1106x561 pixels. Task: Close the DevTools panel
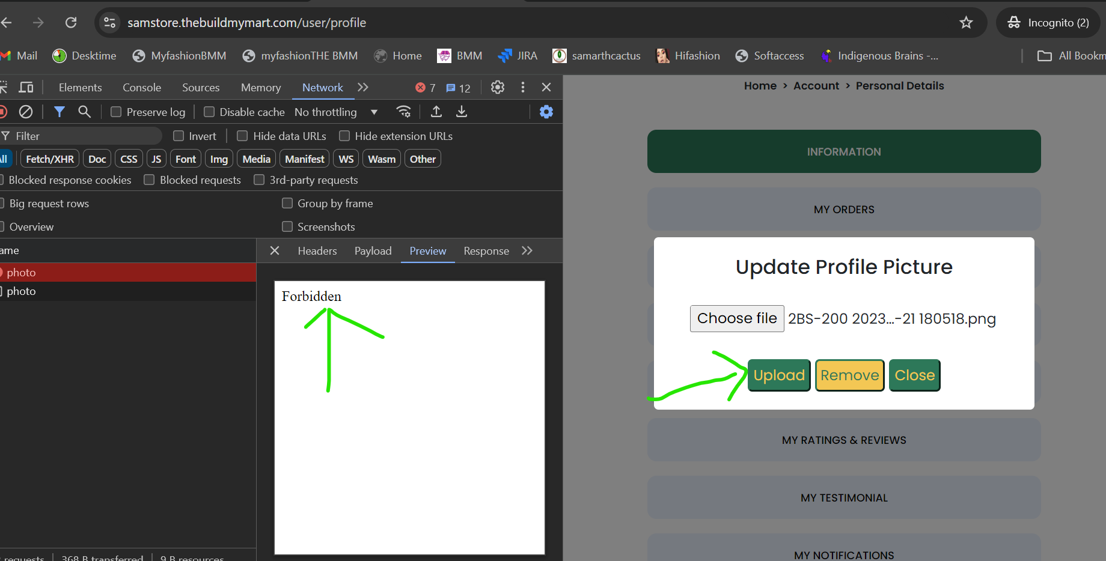point(546,87)
